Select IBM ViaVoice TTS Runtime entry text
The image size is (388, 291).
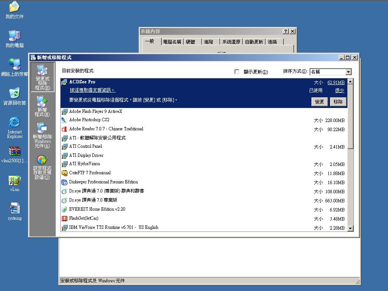[114, 227]
